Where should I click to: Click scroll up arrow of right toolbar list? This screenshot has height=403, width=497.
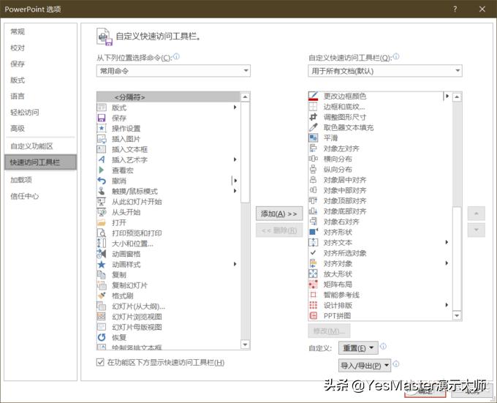(457, 97)
